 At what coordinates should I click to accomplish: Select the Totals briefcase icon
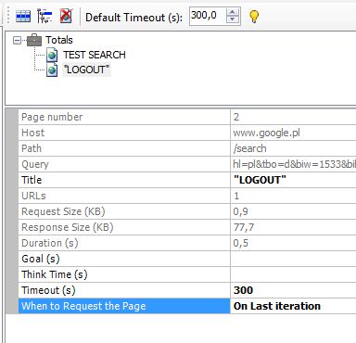(34, 40)
